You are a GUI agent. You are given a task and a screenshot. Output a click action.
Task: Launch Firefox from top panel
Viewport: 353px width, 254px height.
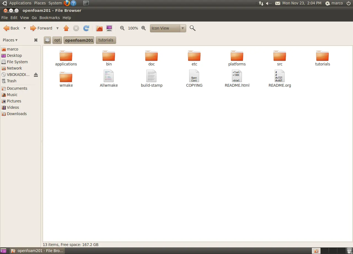point(67,3)
